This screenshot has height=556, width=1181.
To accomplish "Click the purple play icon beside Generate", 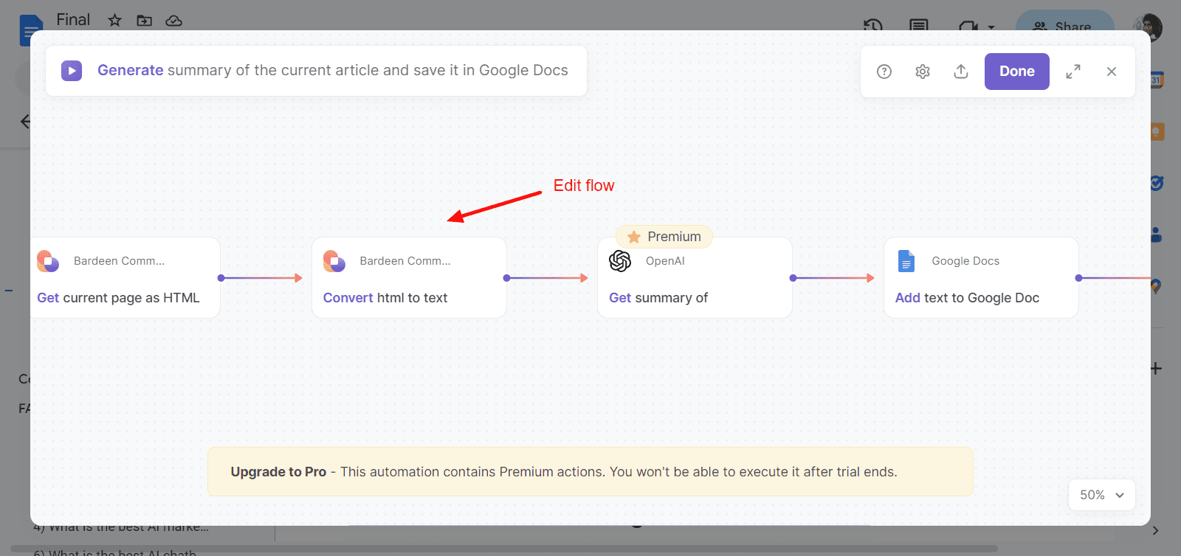I will point(72,71).
